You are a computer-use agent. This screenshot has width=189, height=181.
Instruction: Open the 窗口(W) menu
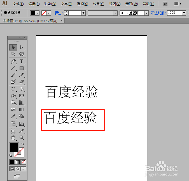pos(132,4)
